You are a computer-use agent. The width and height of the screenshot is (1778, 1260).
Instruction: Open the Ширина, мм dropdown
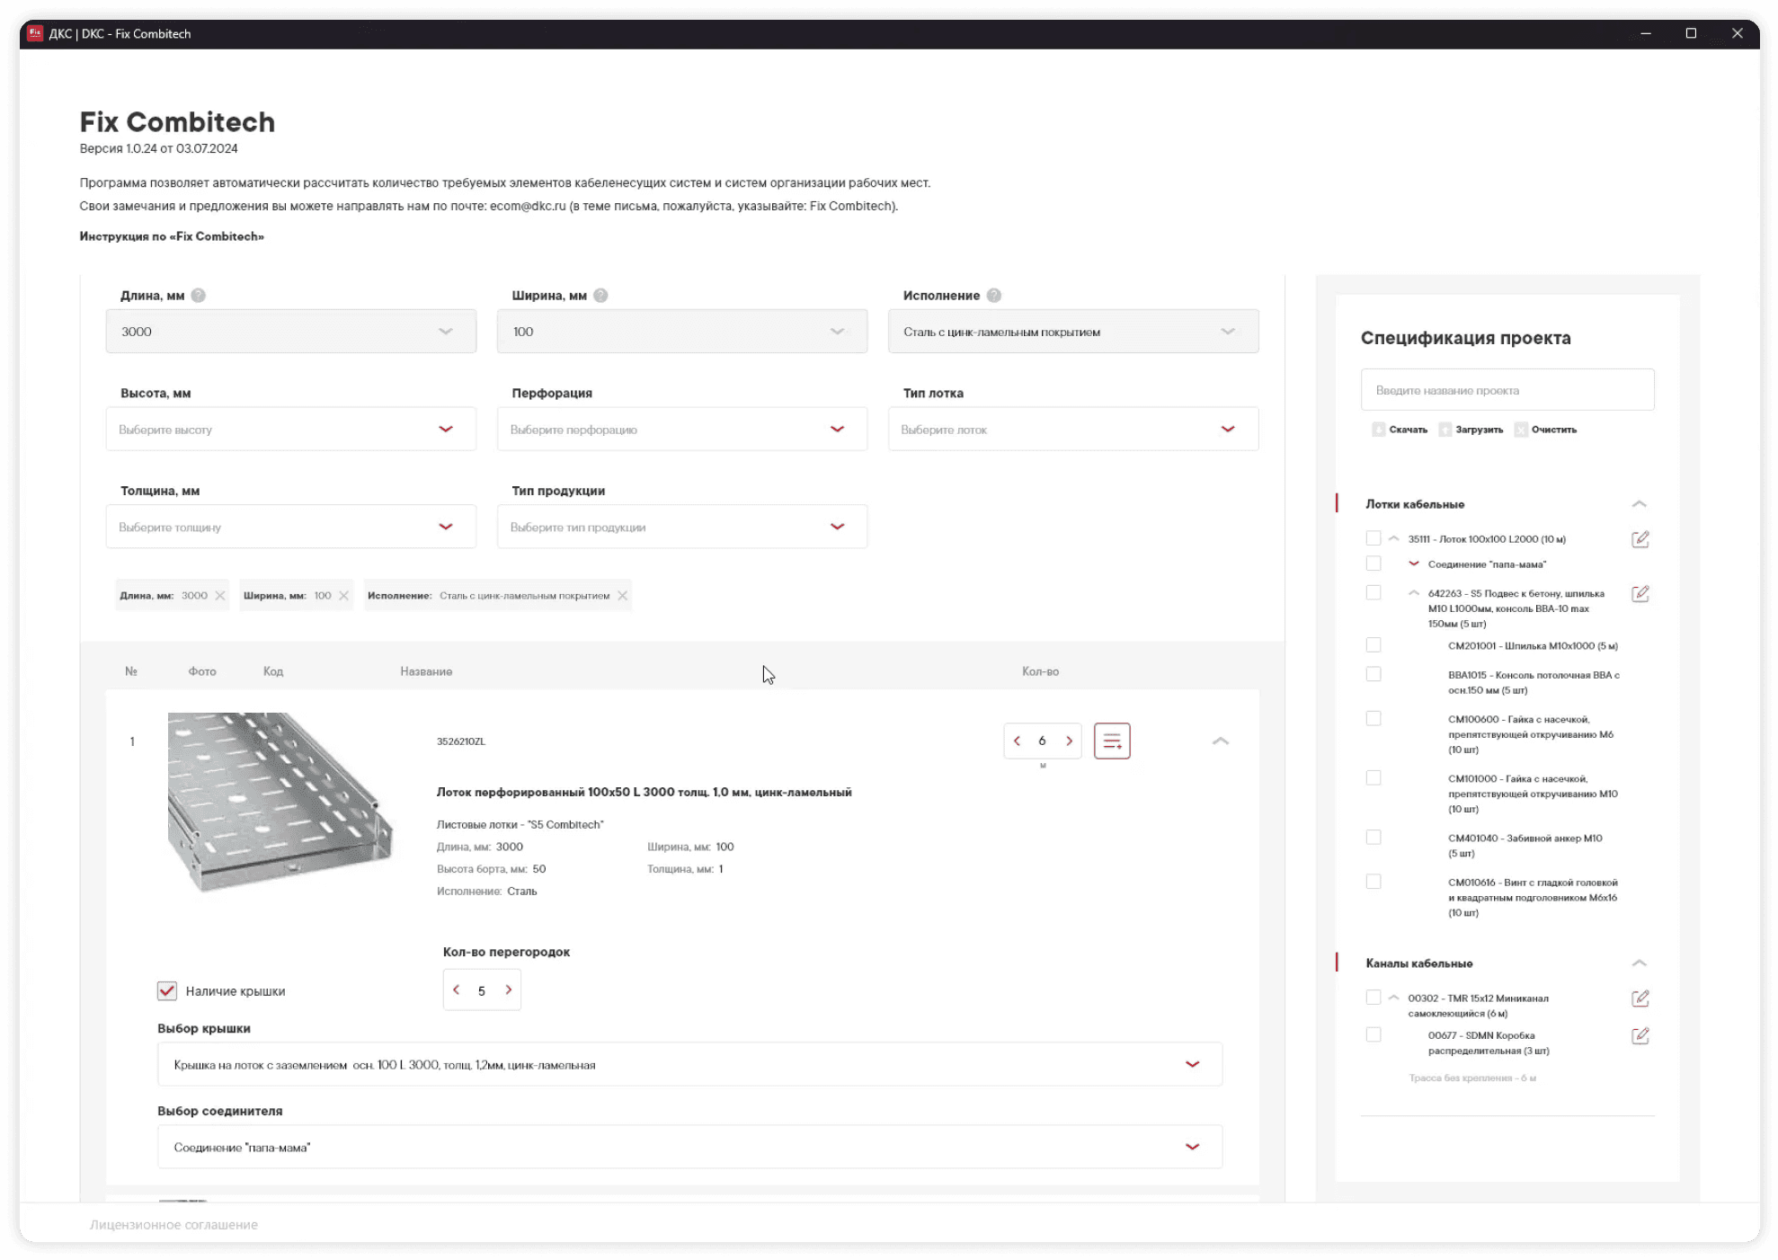(x=682, y=332)
